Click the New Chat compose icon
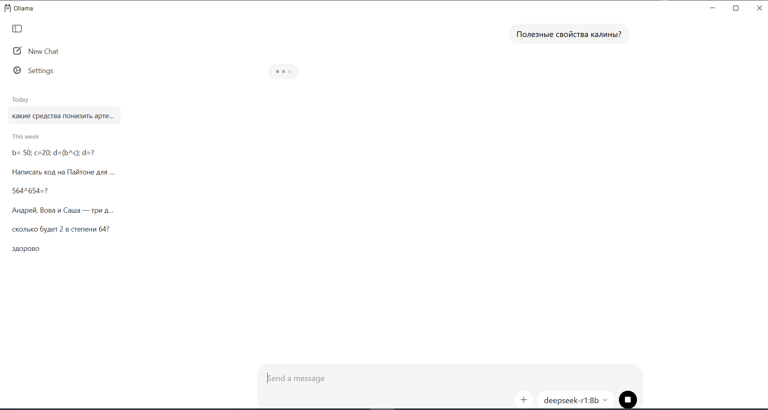The height and width of the screenshot is (410, 768). (x=17, y=51)
